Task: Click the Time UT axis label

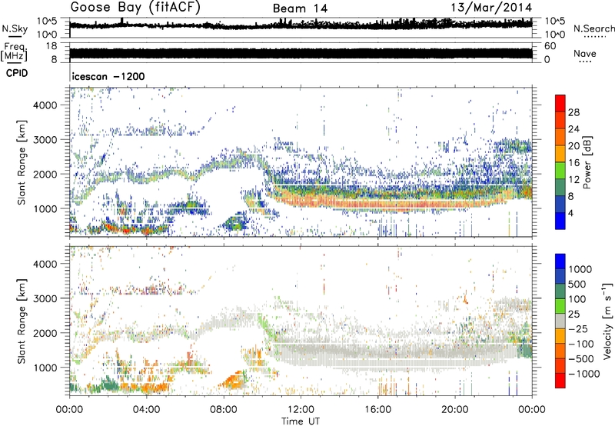Action: pos(301,421)
